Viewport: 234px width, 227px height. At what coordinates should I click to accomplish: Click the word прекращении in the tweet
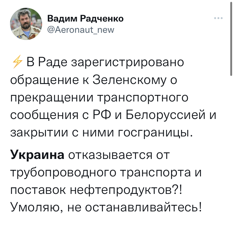52,98
